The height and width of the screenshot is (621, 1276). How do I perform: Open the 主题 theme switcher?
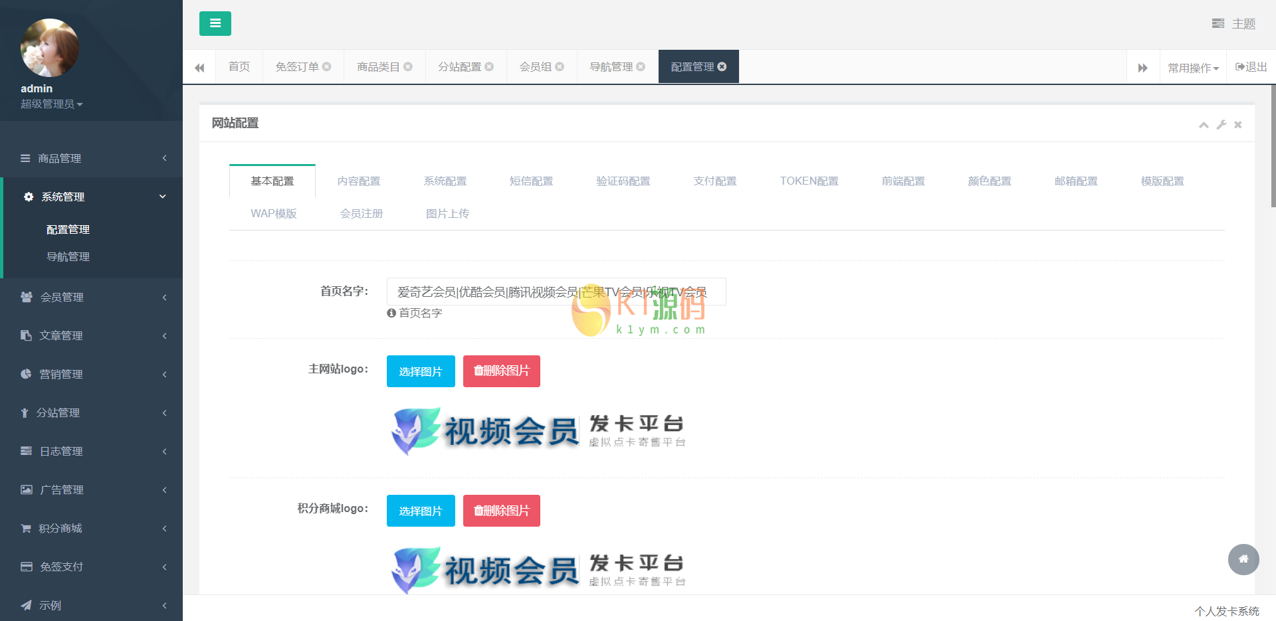[x=1233, y=24]
